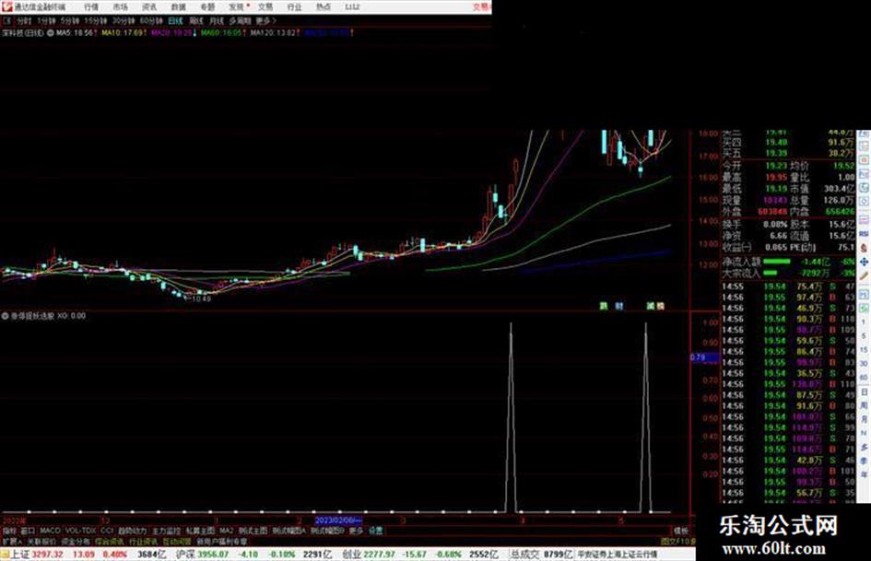The height and width of the screenshot is (561, 871).
Task: Click the green 减 marker icon under the chart
Action: [x=651, y=306]
